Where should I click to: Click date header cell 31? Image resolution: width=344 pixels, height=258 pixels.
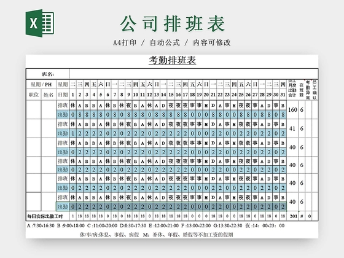[x=283, y=95]
